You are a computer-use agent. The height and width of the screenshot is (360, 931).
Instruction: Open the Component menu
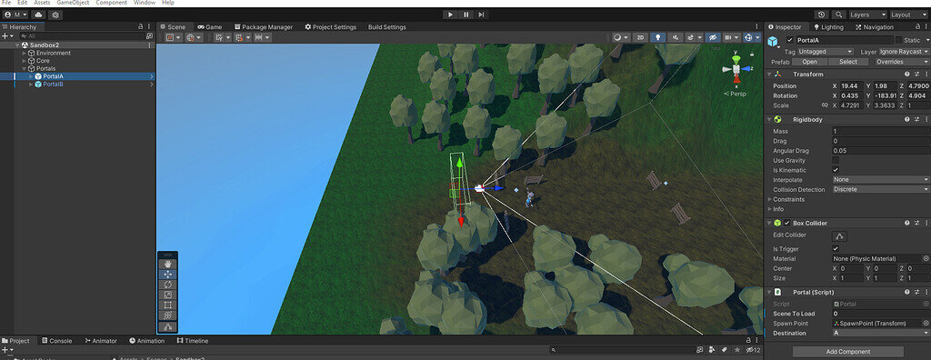click(112, 3)
